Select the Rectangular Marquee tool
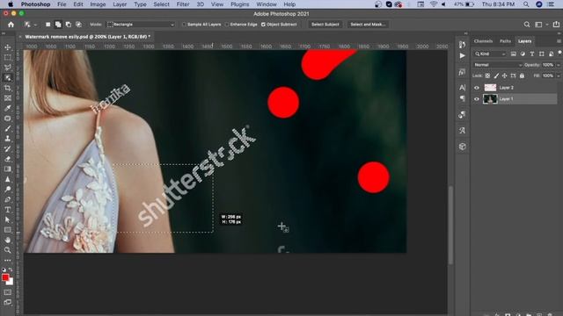 coord(8,57)
